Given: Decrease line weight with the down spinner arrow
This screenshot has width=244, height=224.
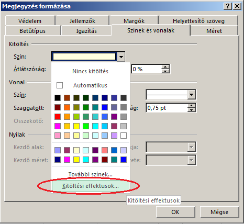Looking at the screenshot, I should coord(192,110).
